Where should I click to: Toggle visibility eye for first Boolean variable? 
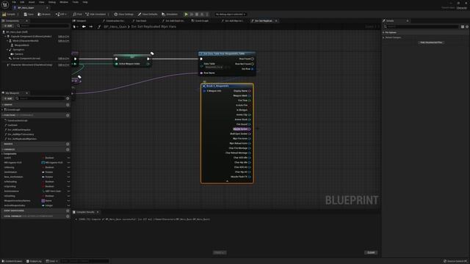tap(68, 158)
